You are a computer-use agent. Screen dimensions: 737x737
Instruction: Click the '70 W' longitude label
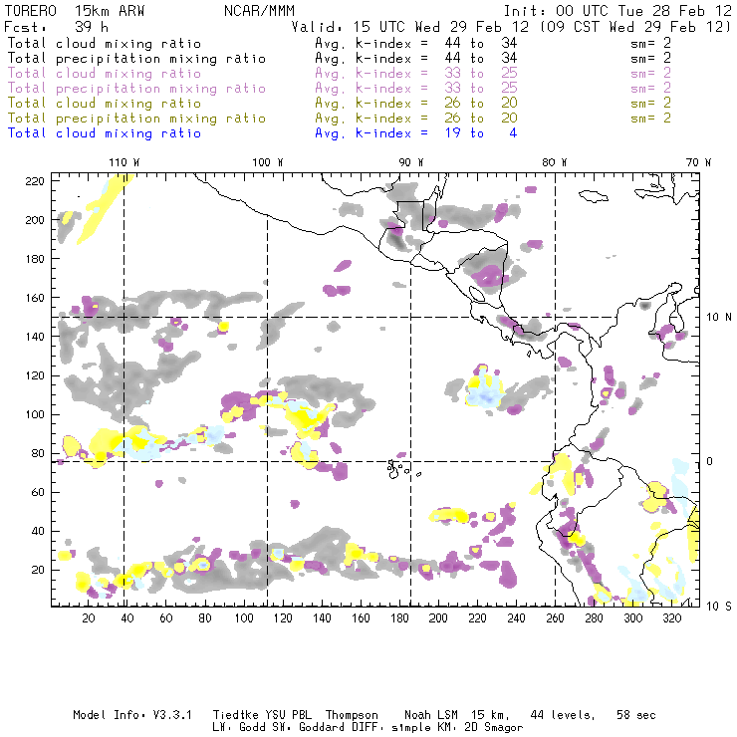point(698,162)
